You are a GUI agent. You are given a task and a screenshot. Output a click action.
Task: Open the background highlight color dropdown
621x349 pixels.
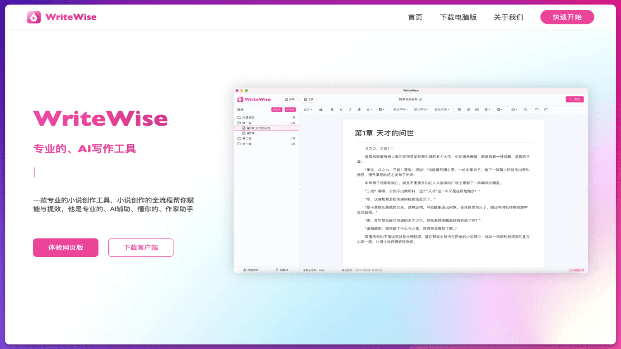tap(381, 110)
